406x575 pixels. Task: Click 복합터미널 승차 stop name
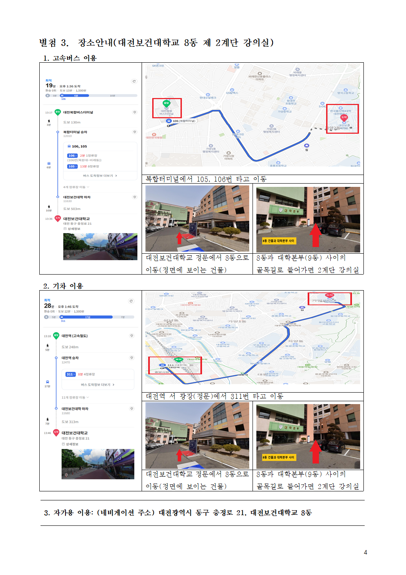click(x=75, y=132)
